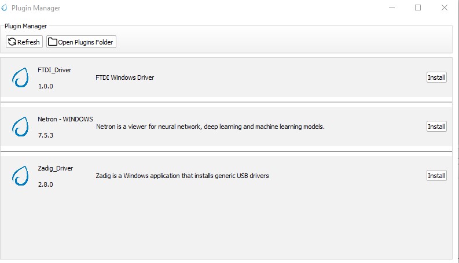Screen dimensions: 459x263
Task: Close the Plugin Manager window
Action: pos(445,8)
